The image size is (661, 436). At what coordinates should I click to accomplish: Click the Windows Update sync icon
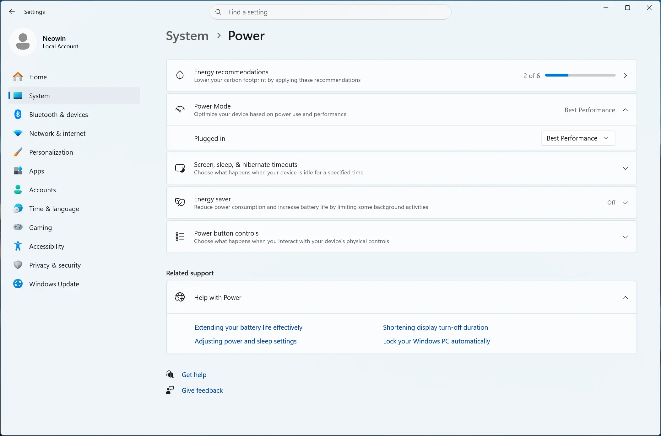[x=18, y=284]
